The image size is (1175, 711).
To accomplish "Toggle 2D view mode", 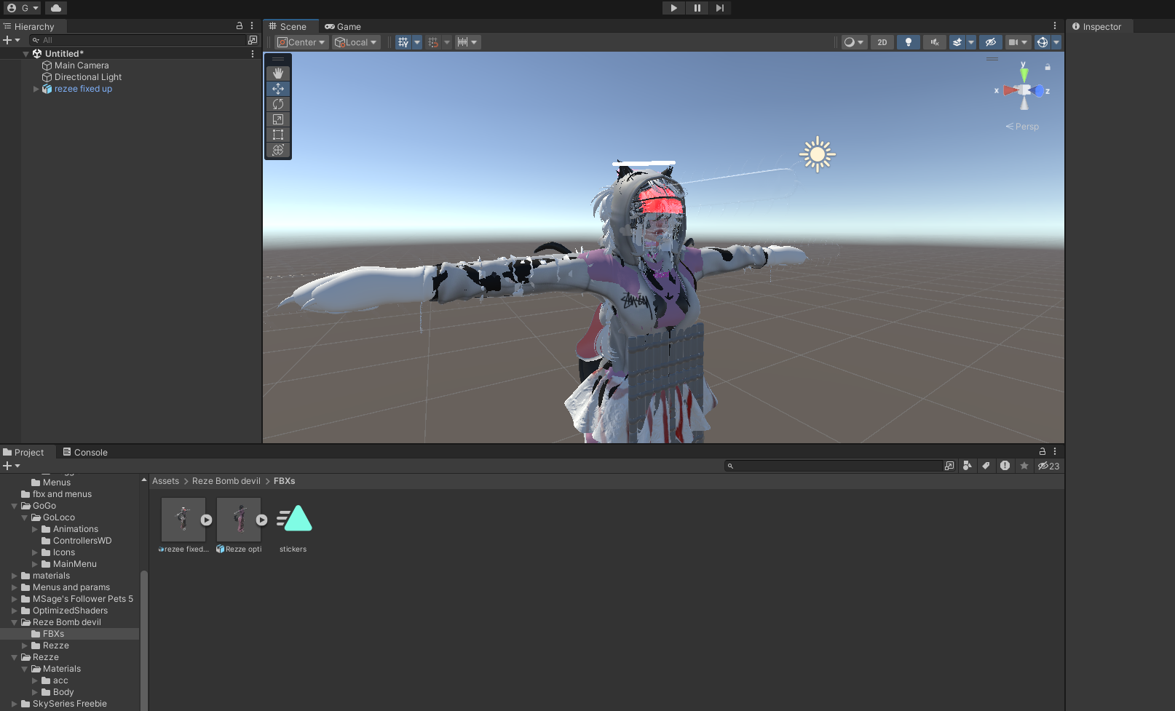I will 882,42.
